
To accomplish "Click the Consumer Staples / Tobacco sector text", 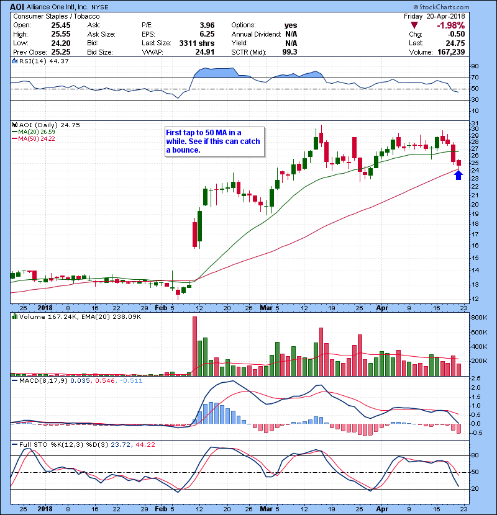I will (57, 16).
